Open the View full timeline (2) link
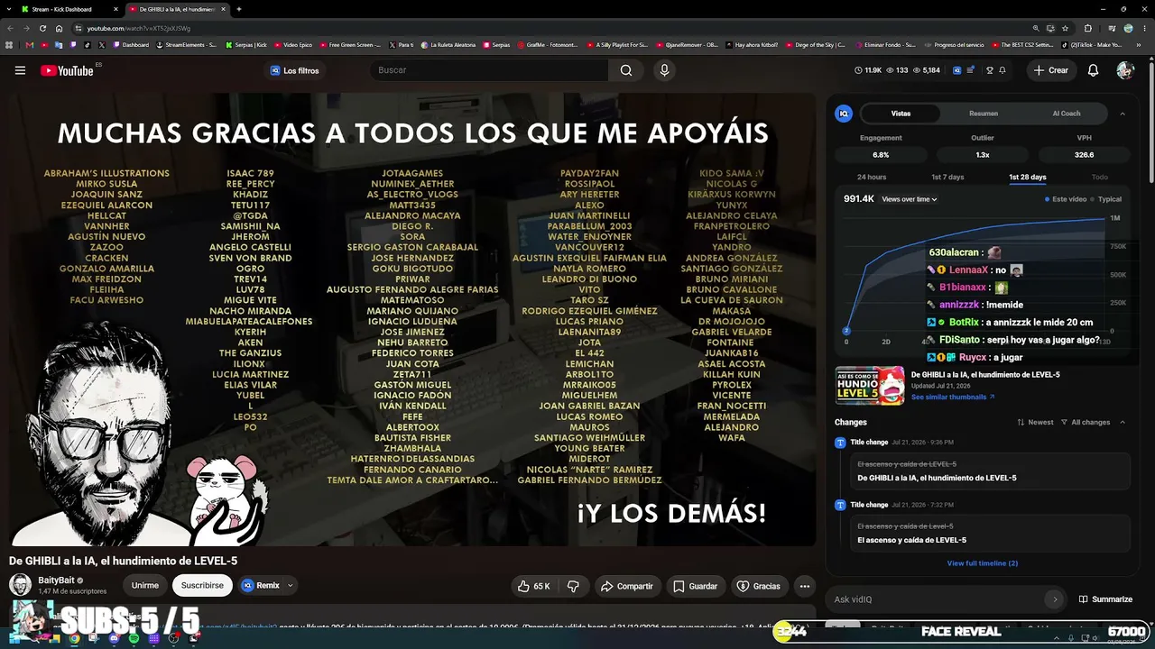This screenshot has height=649, width=1155. (x=982, y=563)
